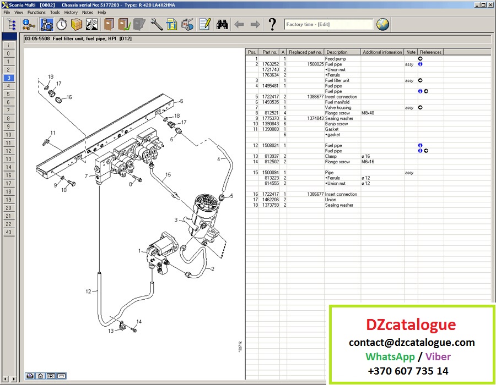Go back with the left arrow
Screen dimensions: 496x385
tap(239, 24)
